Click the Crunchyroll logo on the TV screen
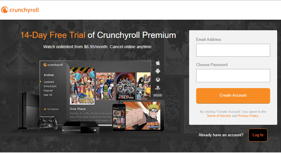This screenshot has width=281, height=153. tap(53, 65)
